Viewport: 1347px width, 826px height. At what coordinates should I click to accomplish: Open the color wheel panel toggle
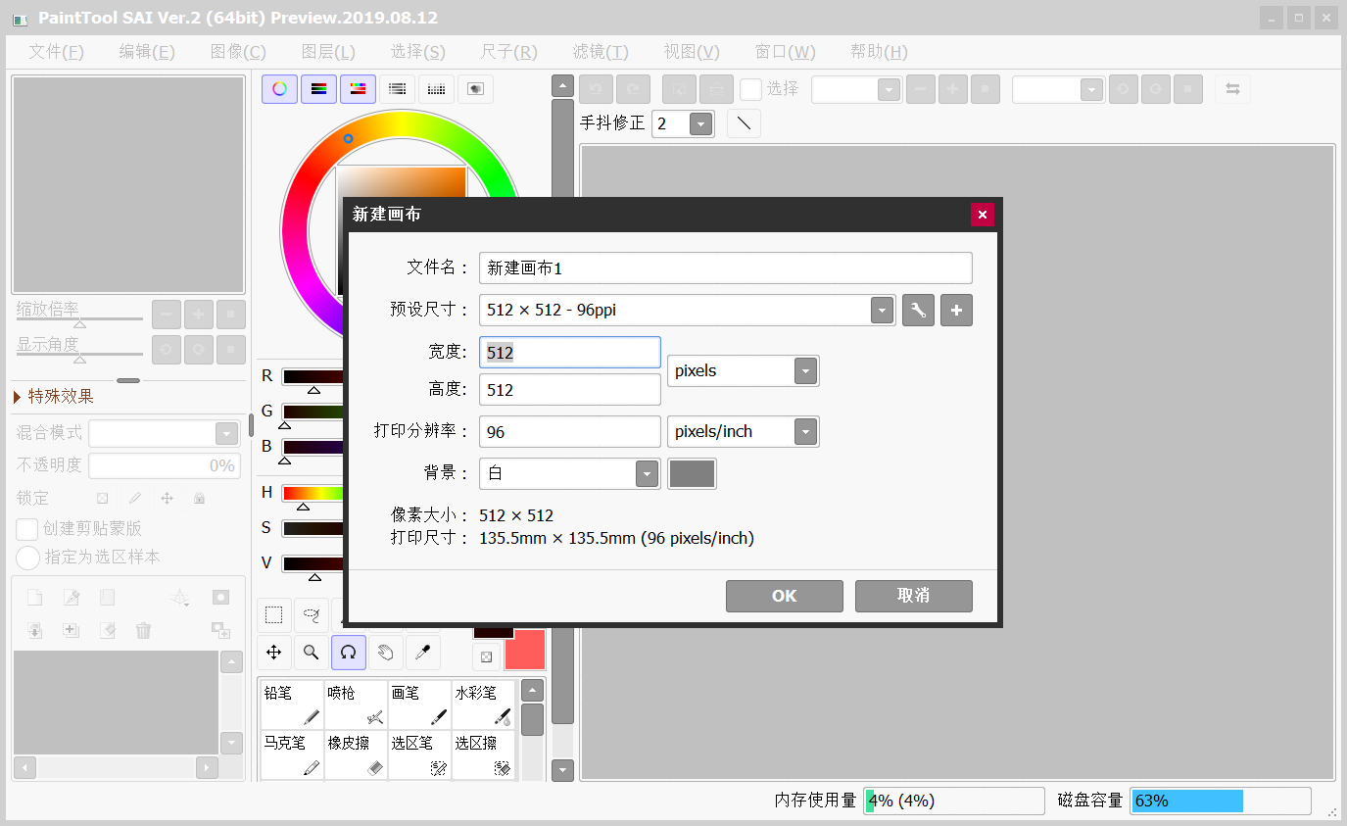(x=279, y=89)
